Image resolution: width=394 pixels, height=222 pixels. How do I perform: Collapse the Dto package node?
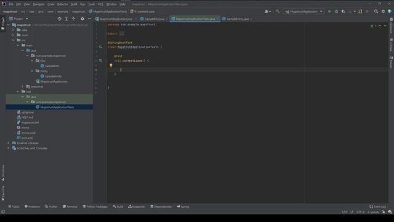(32, 60)
